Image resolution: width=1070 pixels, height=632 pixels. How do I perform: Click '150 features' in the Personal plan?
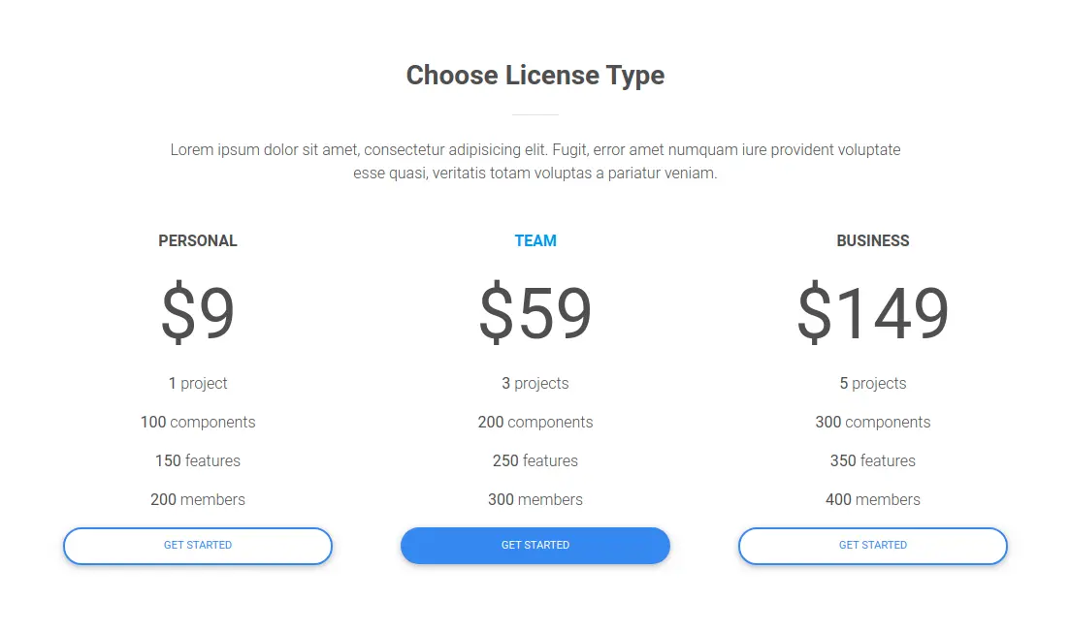(198, 461)
